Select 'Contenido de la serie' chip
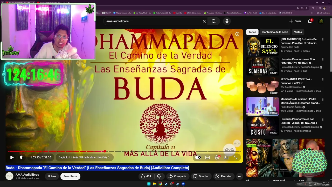Image resolution: width=332 pixels, height=187 pixels. coord(275,32)
